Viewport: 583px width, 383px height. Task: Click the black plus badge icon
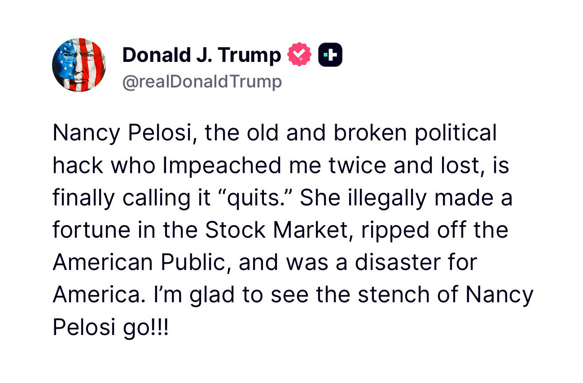point(330,55)
